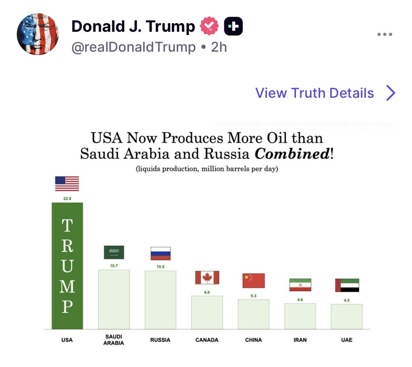Image resolution: width=412 pixels, height=367 pixels.
Task: Click the light green Saudi Arabia bar
Action: [114, 299]
